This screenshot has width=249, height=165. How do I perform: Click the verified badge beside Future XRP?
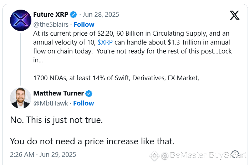(73, 15)
